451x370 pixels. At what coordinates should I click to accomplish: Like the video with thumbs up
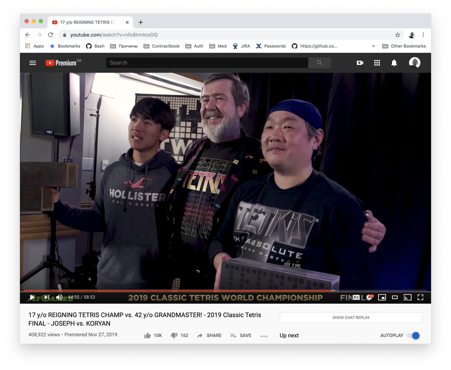pyautogui.click(x=153, y=335)
